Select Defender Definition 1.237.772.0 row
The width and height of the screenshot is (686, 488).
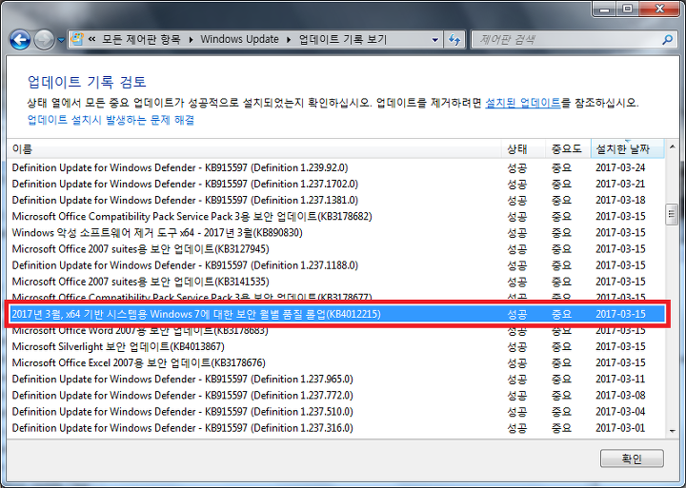336,396
